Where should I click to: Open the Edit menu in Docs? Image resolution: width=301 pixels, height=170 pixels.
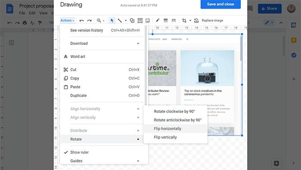(x=32, y=13)
